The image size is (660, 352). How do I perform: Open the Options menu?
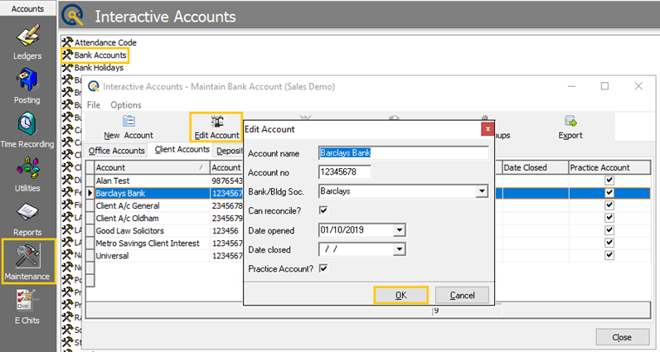pos(126,104)
